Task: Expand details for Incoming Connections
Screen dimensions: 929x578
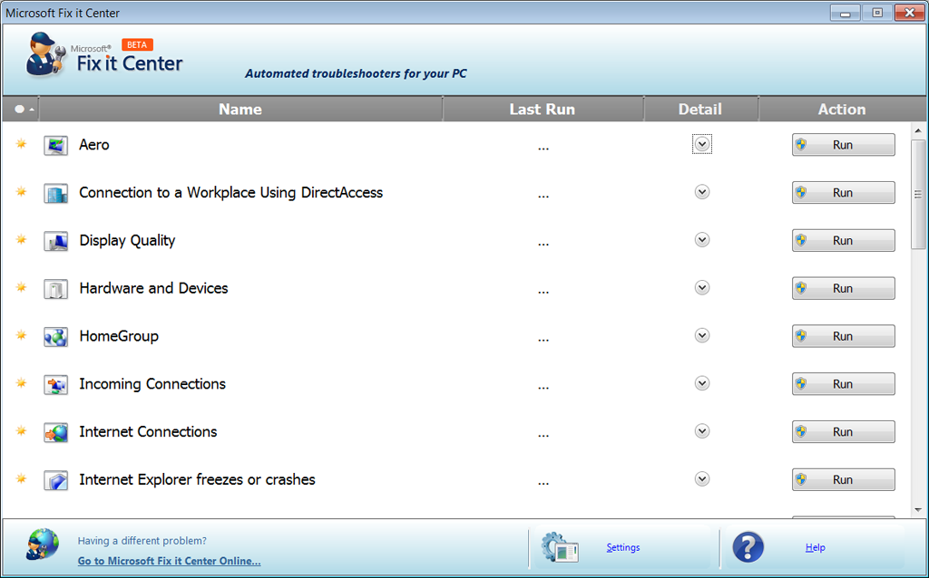Action: 702,384
